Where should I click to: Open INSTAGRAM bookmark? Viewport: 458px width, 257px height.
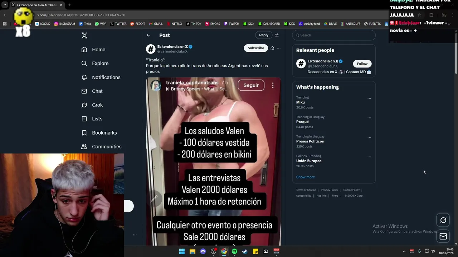click(x=65, y=24)
